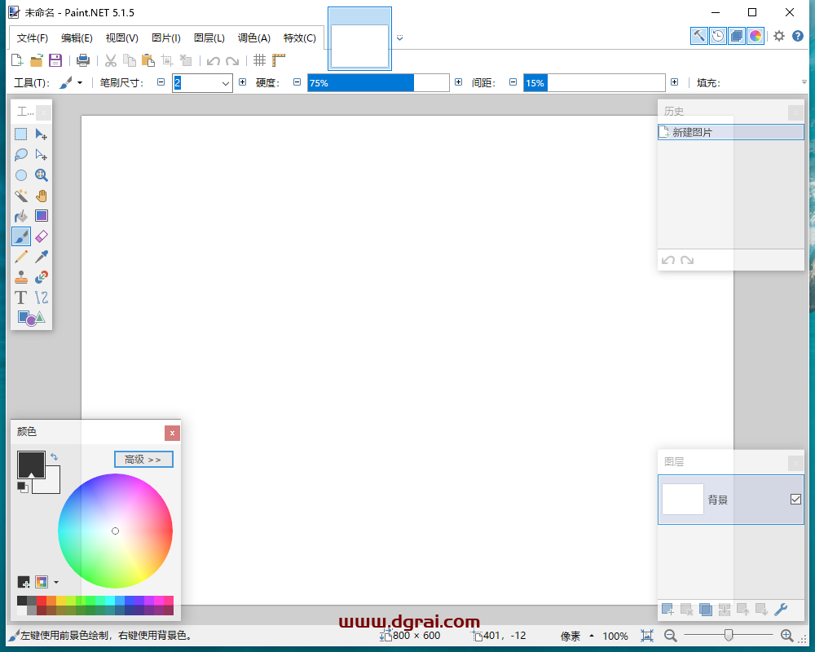Image resolution: width=815 pixels, height=652 pixels.
Task: Select the Eraser tool
Action: [41, 236]
